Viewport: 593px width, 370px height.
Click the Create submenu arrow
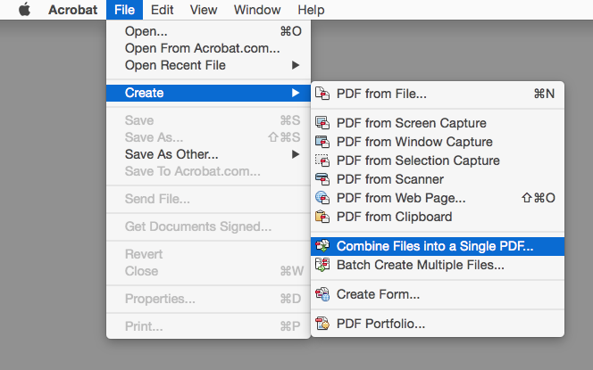(296, 93)
